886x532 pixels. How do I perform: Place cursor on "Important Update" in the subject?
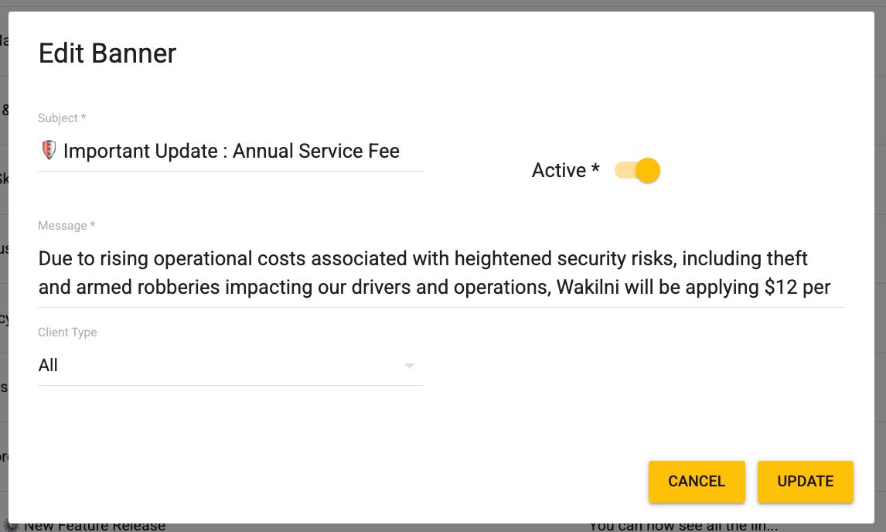point(140,151)
